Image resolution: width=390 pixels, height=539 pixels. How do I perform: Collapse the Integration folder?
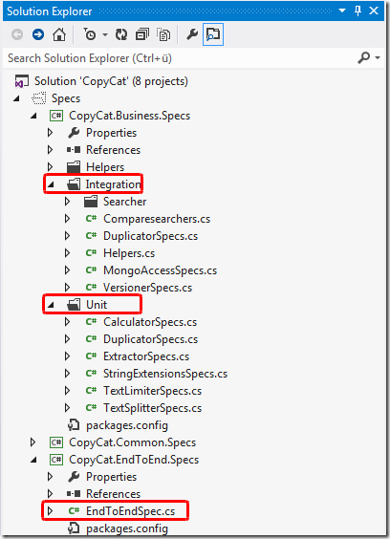[51, 184]
